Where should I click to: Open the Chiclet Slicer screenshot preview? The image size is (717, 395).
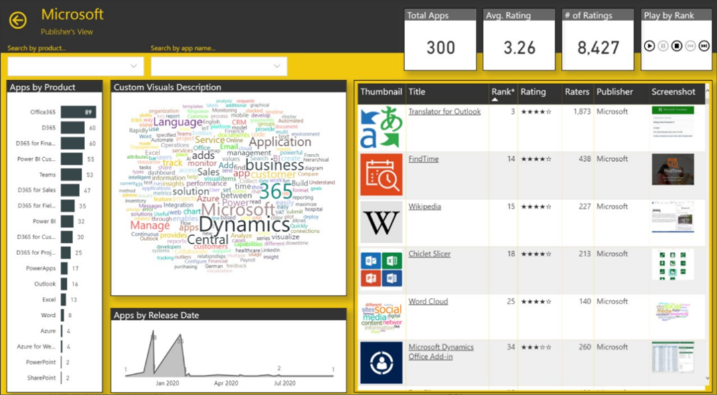tap(672, 264)
